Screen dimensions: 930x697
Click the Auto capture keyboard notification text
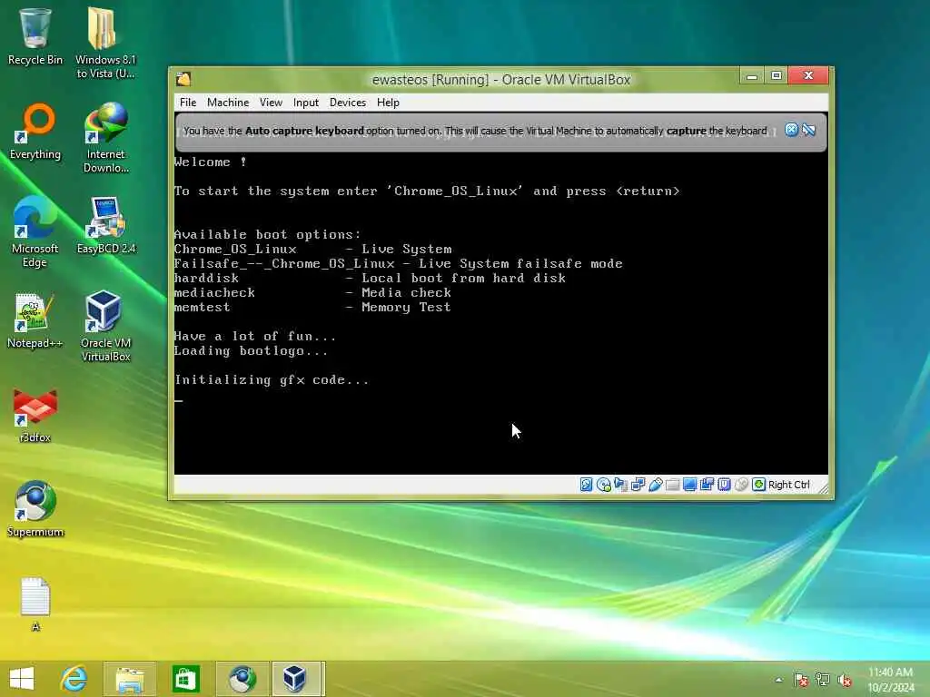475,131
